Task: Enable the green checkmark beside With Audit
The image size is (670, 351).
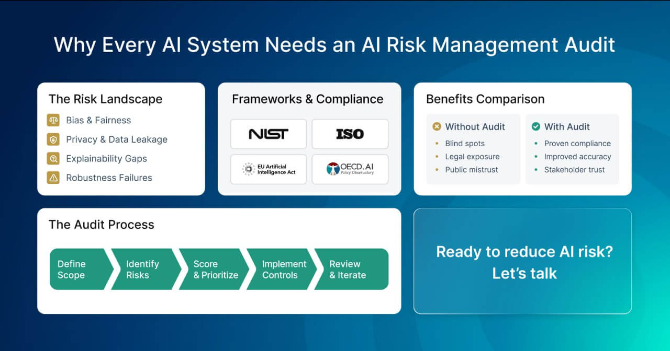Action: click(x=536, y=126)
